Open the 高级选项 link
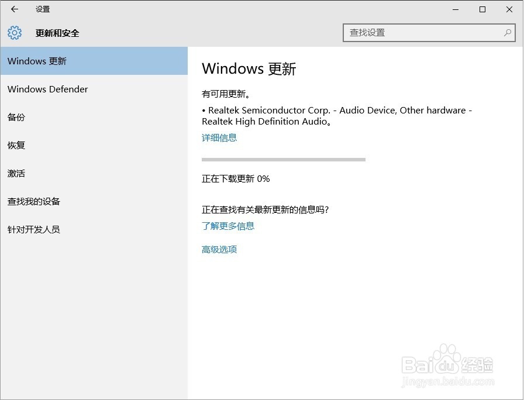524x400 pixels. [219, 249]
